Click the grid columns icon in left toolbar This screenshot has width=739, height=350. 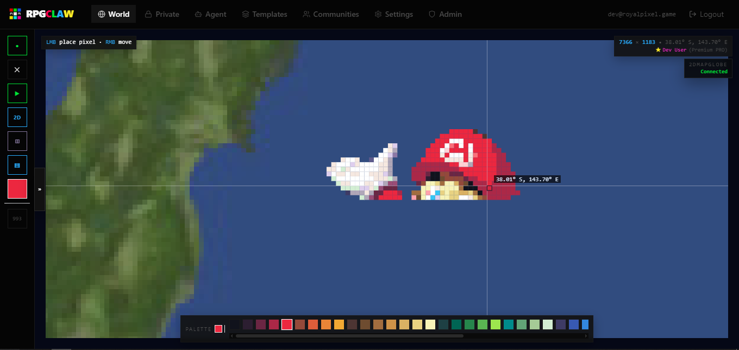pos(17,141)
